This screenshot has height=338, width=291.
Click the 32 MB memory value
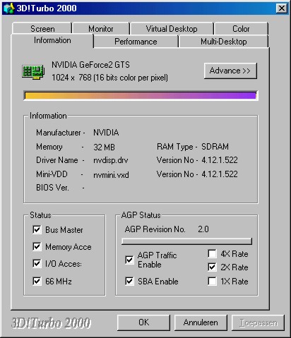click(104, 147)
